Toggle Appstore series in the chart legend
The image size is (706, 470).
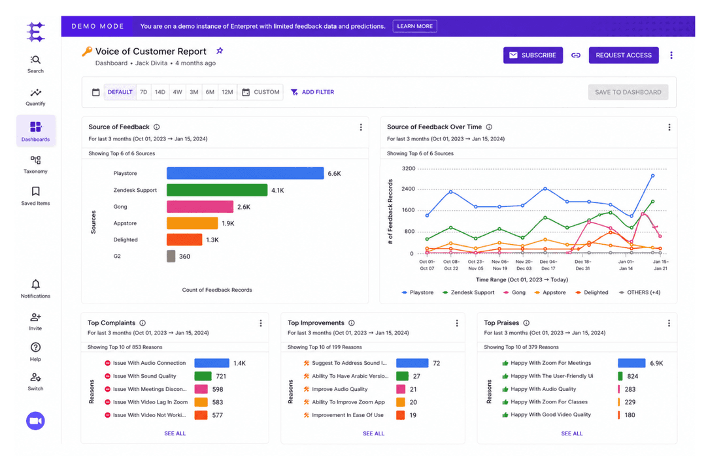(x=550, y=292)
